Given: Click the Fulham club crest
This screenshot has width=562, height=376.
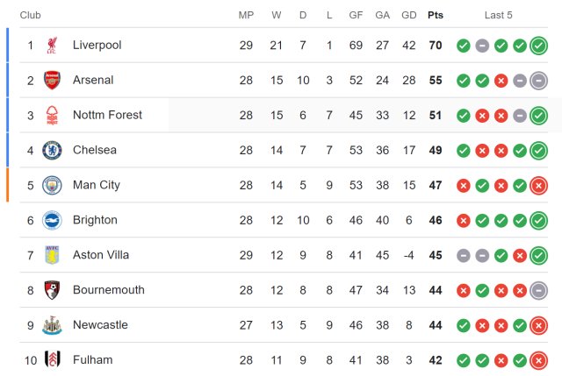Looking at the screenshot, I should [52, 359].
